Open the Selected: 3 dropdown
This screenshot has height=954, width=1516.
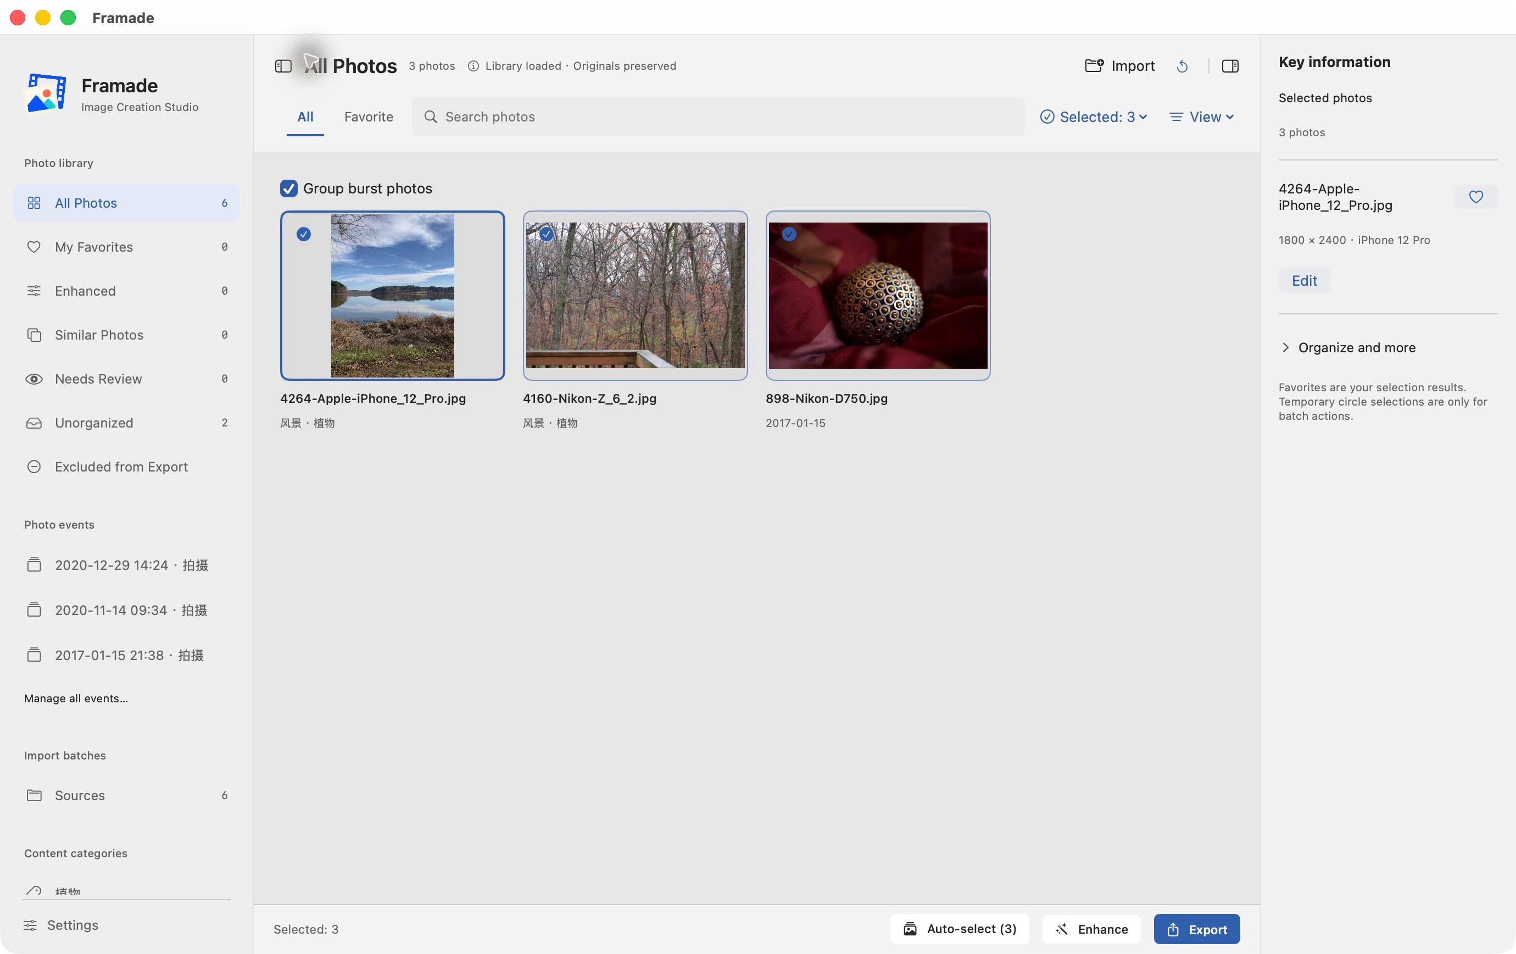click(x=1094, y=117)
